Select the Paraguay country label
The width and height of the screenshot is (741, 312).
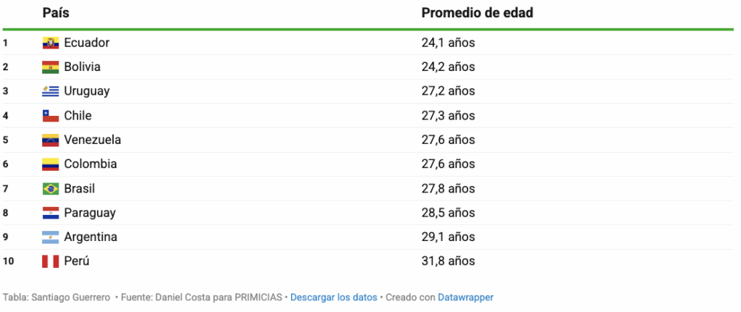click(x=90, y=214)
